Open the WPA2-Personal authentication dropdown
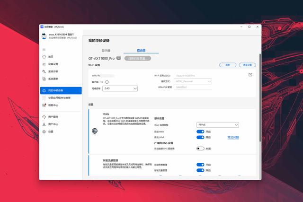 pos(193,81)
